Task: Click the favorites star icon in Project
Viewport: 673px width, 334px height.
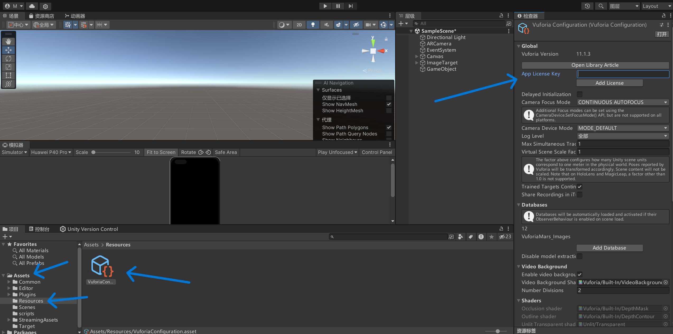Action: pos(491,237)
